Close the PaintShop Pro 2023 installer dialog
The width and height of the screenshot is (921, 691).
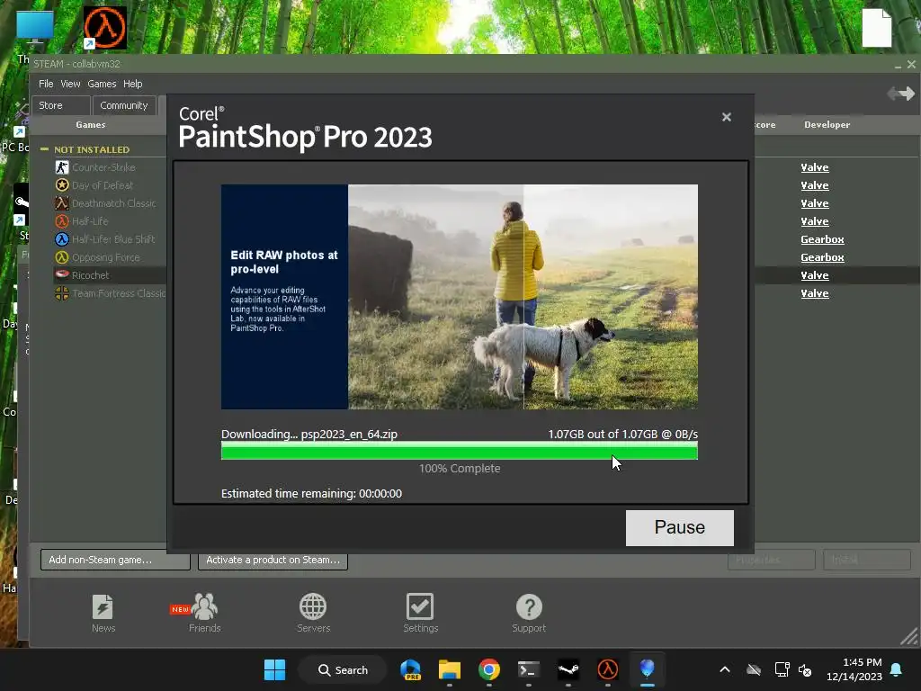tap(727, 117)
